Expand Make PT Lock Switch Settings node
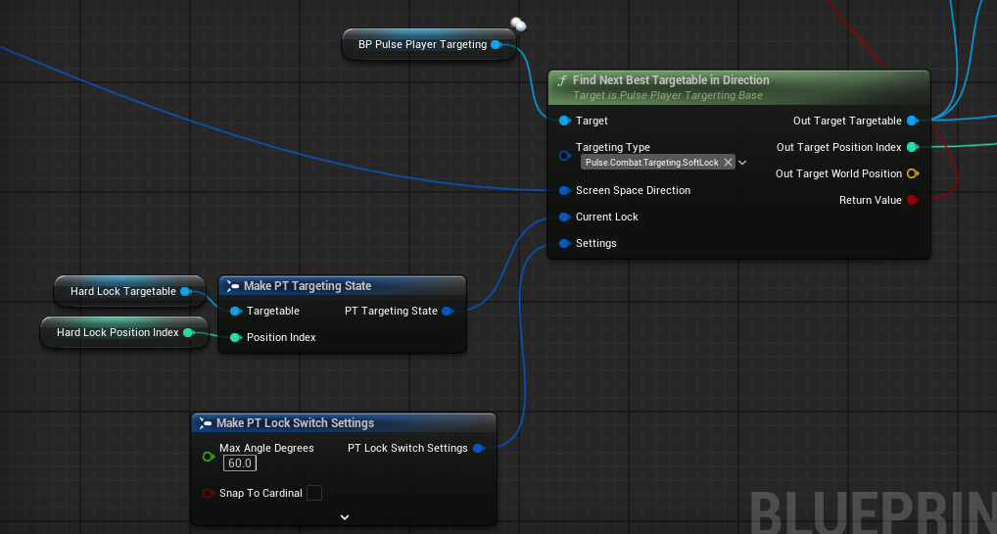 coord(345,517)
